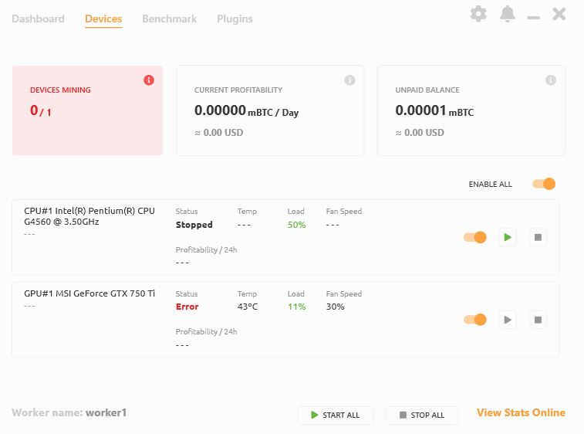
Task: Stop GPU#1 GTX 750 Ti with stop button
Action: (538, 320)
